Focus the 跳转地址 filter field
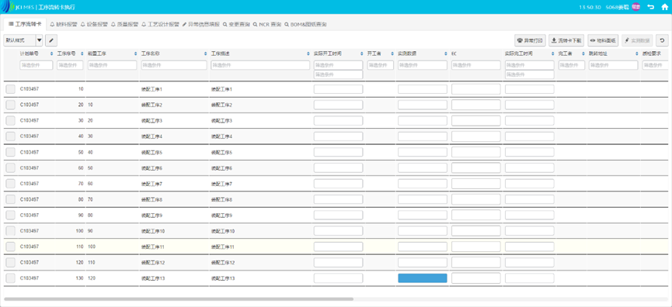672x307 pixels. pyautogui.click(x=613, y=65)
